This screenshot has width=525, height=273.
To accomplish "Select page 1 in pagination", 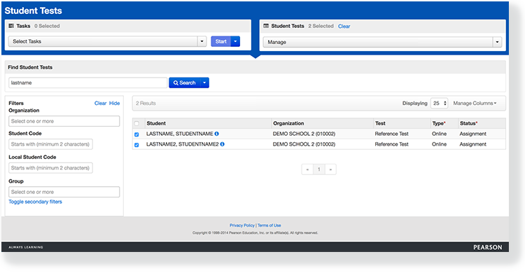I will (318, 169).
